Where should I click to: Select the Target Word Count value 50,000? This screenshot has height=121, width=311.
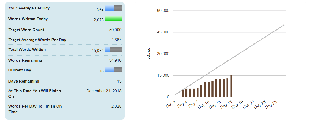pyautogui.click(x=115, y=30)
